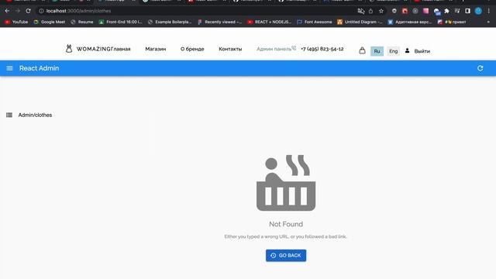
Task: Open the Font Awesome bookmark
Action: (x=315, y=22)
